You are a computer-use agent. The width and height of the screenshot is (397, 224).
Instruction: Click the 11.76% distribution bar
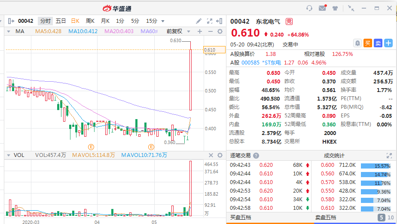(376, 184)
